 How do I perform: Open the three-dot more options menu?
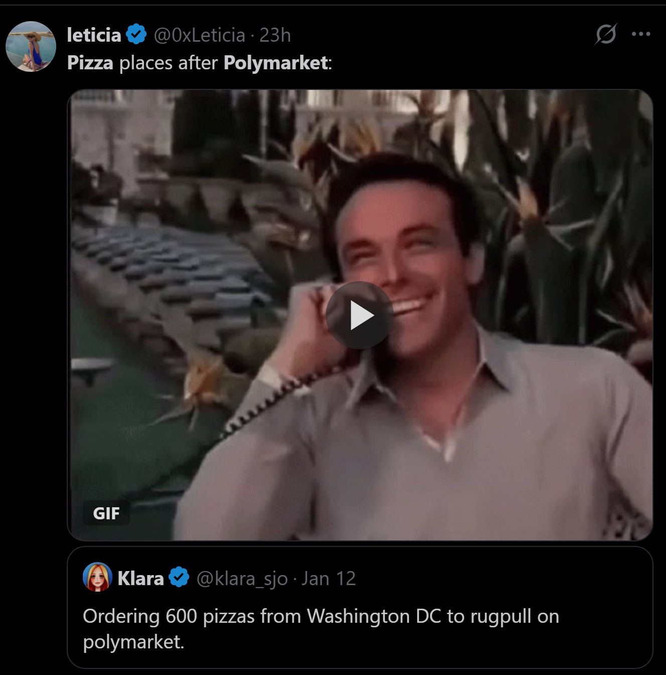(x=641, y=34)
